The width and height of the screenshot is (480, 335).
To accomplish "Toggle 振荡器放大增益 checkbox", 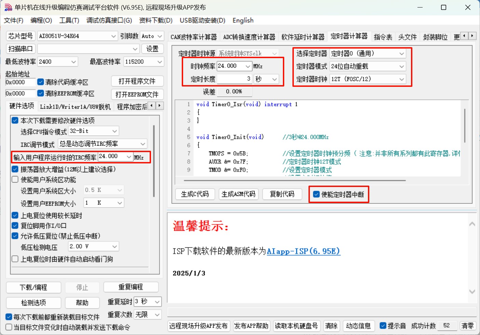I will [x=15, y=169].
